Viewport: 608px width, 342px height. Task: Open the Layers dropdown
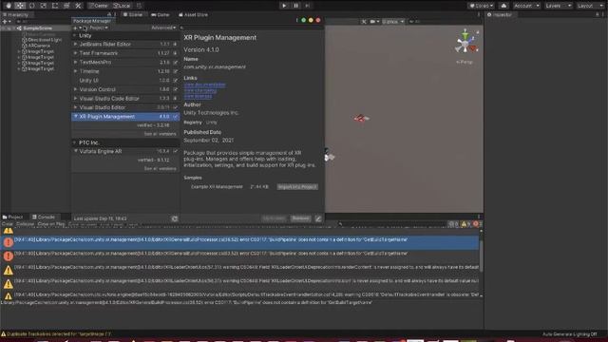click(x=558, y=6)
